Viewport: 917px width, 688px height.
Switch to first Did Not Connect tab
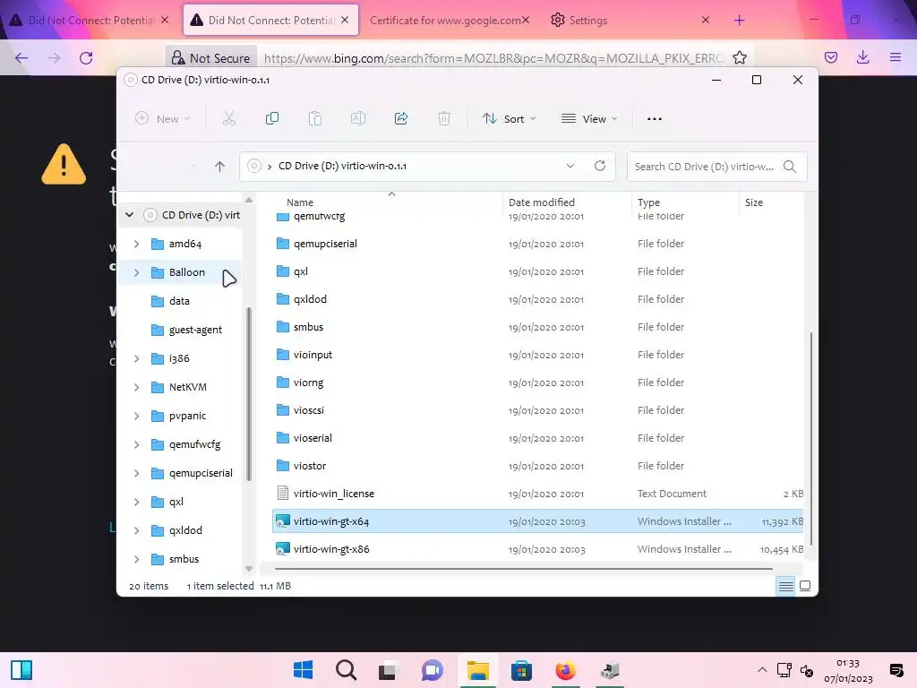click(x=81, y=21)
